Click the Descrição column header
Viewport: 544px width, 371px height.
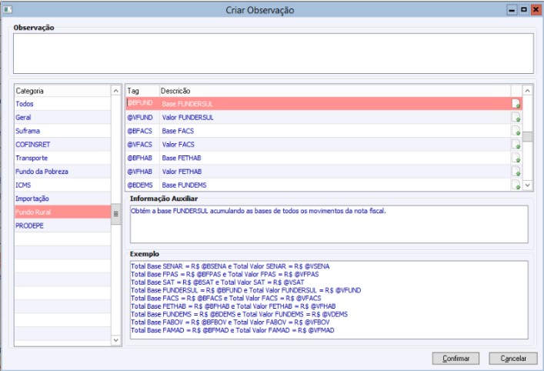(335, 91)
